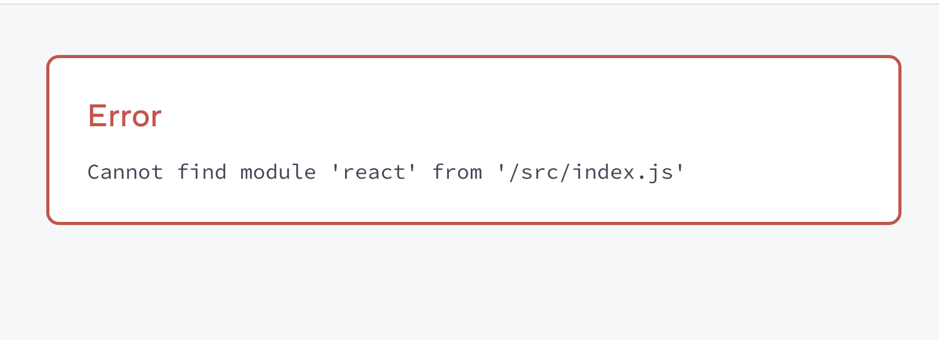The image size is (939, 340).
Task: Click the word 'from' in the error message
Action: 457,172
